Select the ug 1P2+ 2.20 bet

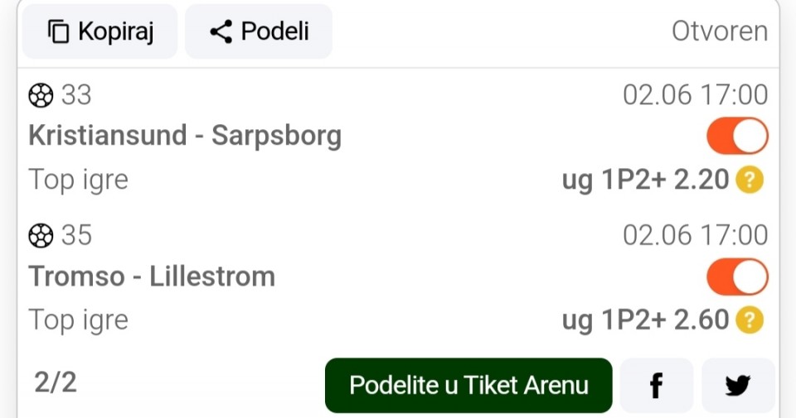[x=645, y=180]
